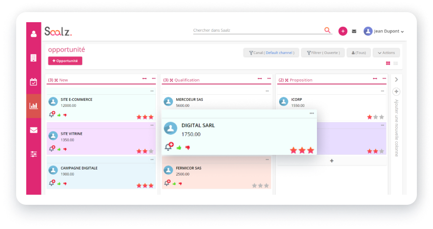Open DIGITAL SARL card menu dots
This screenshot has width=433, height=229.
(312, 113)
